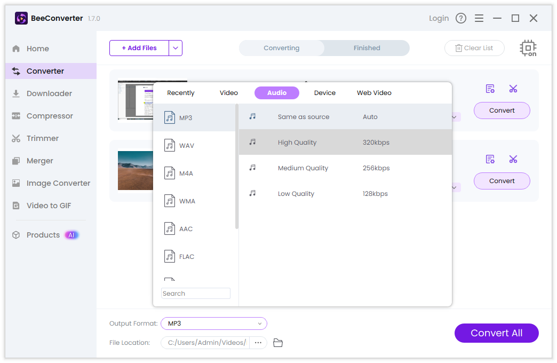Click the Login link
Viewport: 557px width, 363px height.
[439, 18]
